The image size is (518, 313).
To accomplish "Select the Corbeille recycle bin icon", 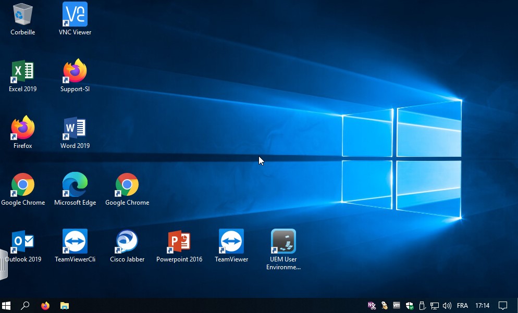I will (23, 15).
